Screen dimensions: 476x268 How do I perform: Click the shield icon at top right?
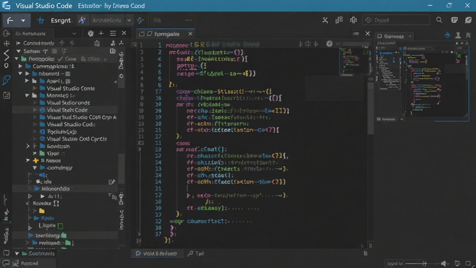coord(454,20)
